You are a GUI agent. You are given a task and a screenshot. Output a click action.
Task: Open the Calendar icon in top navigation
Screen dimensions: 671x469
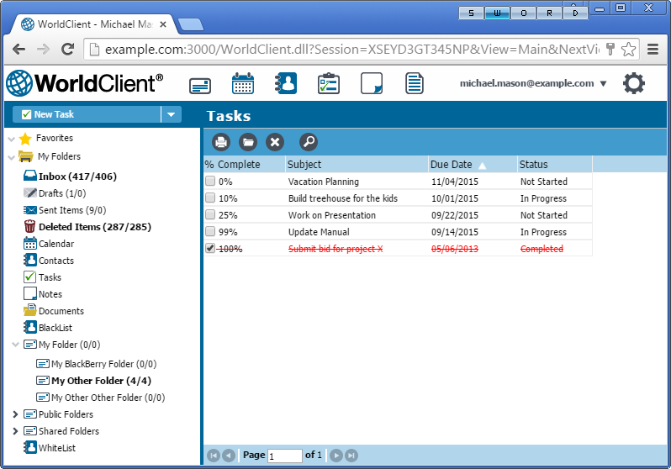[243, 84]
